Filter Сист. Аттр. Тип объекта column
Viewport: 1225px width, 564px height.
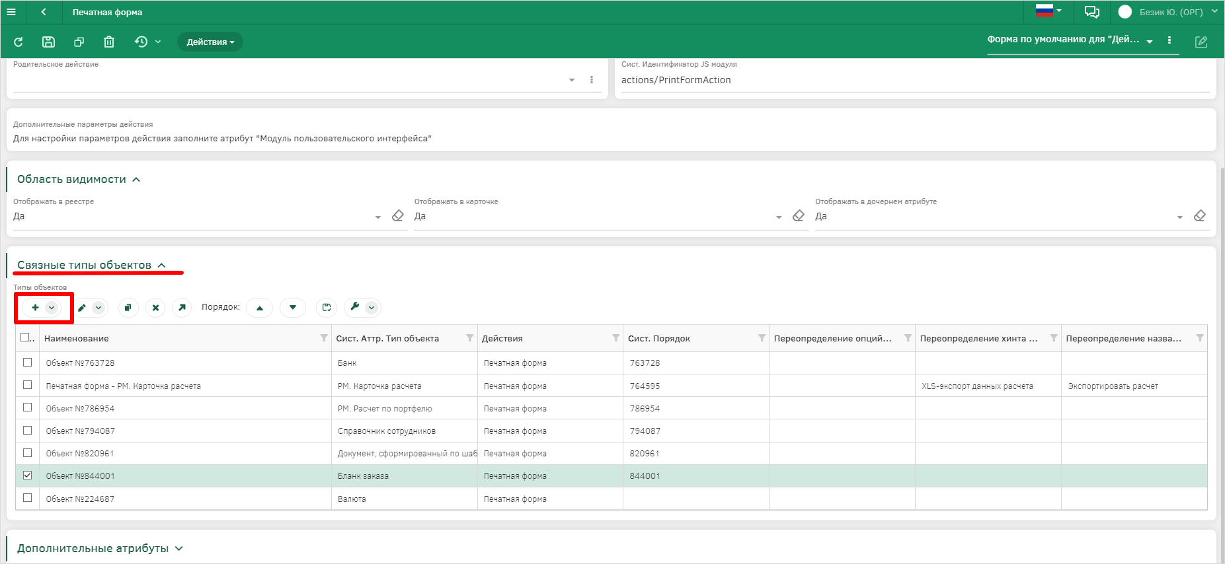click(x=470, y=338)
